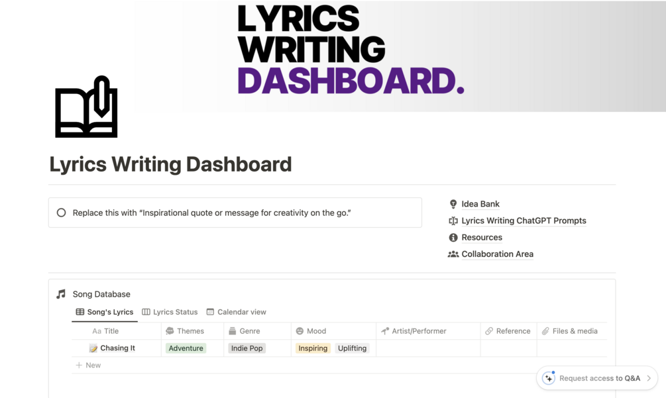The height and width of the screenshot is (398, 666).
Task: Open the Genre column header options
Action: click(x=257, y=331)
